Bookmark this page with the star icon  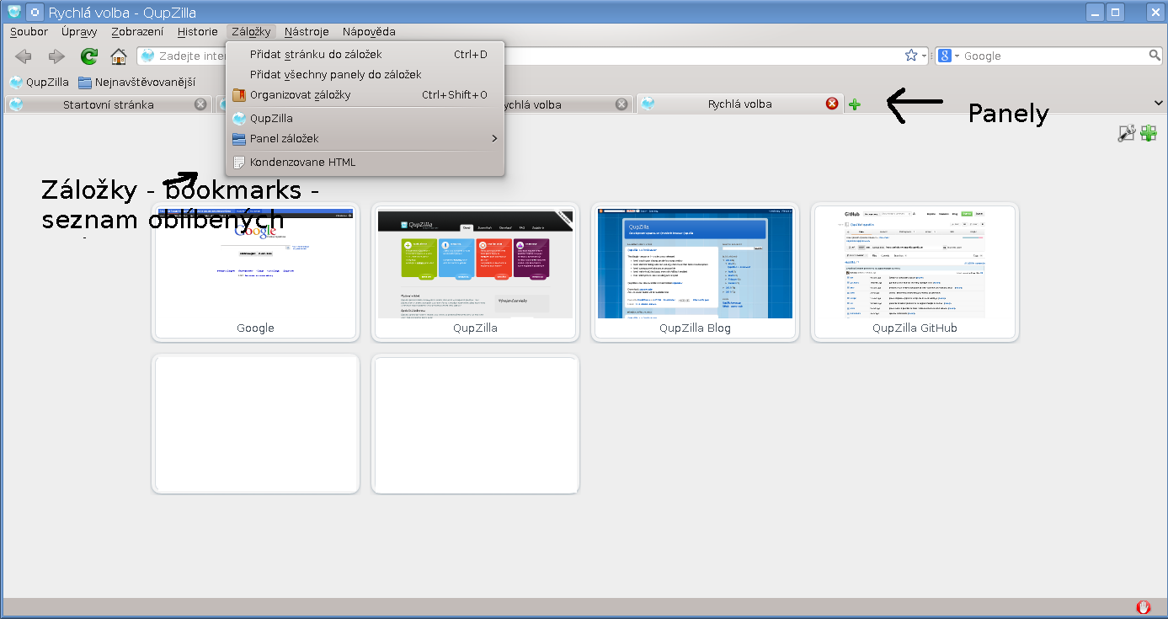(911, 56)
